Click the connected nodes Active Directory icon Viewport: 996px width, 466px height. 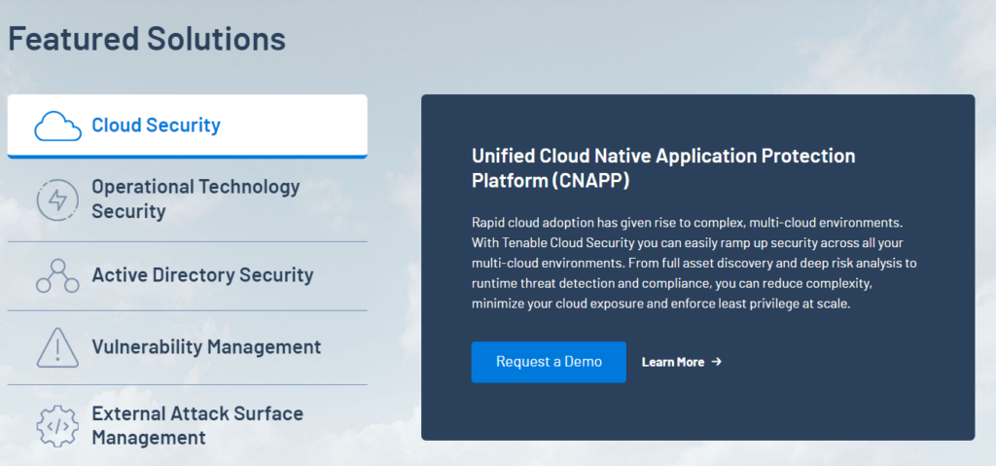click(x=57, y=276)
